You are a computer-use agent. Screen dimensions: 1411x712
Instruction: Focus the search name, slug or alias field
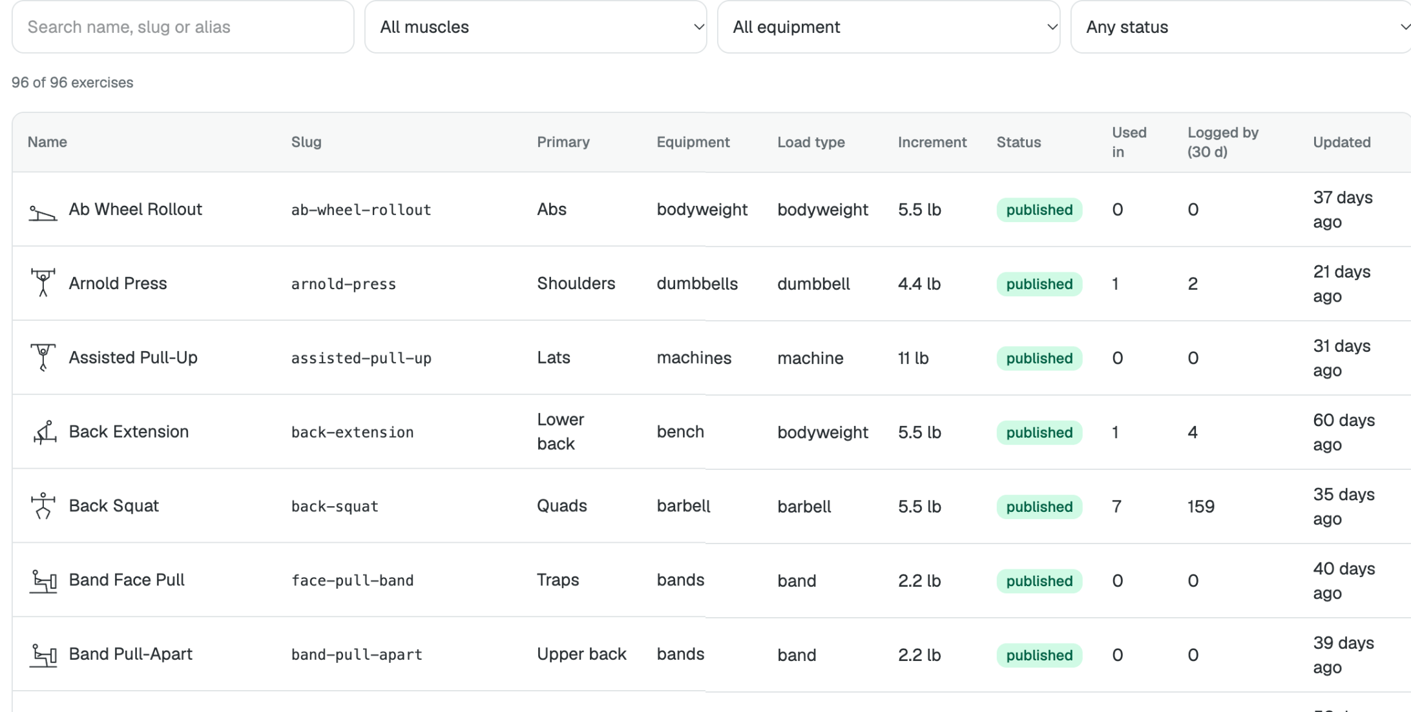[183, 27]
